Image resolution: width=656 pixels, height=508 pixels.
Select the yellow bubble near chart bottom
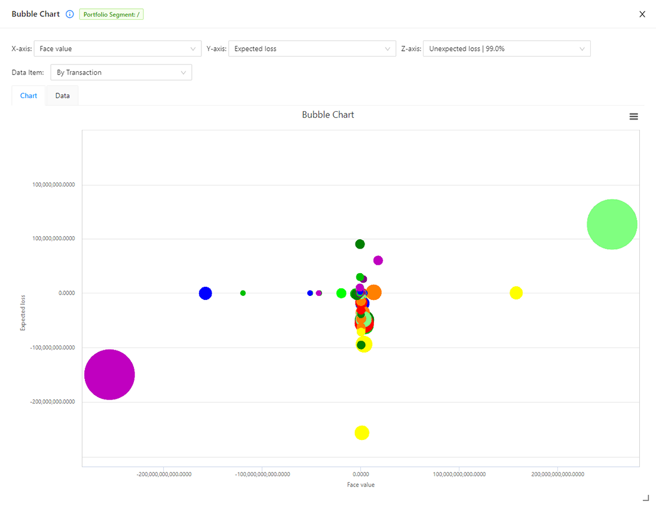[x=361, y=433]
